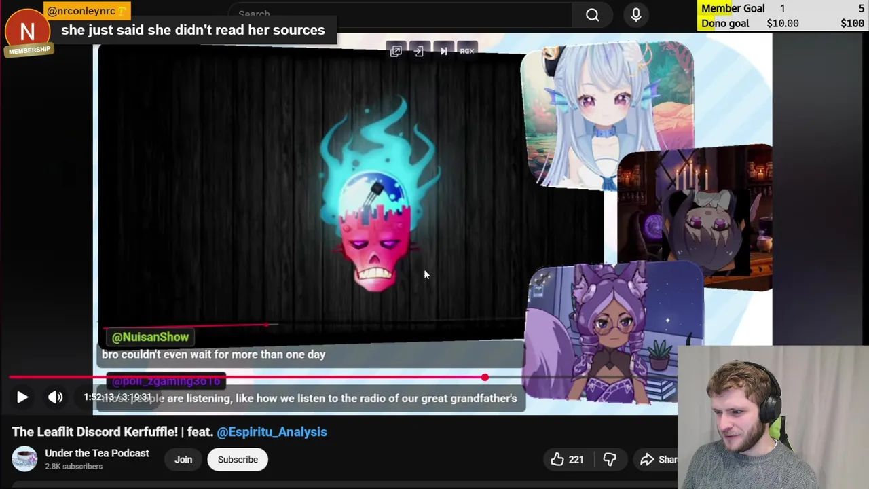Click the orange N membership avatar
Viewport: 869px width, 489px height.
[27, 31]
